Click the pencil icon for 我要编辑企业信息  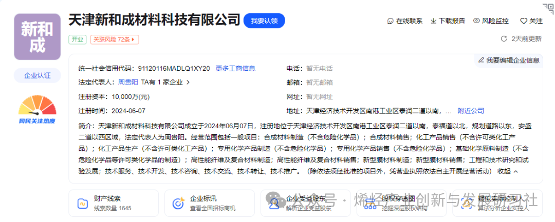point(481,60)
